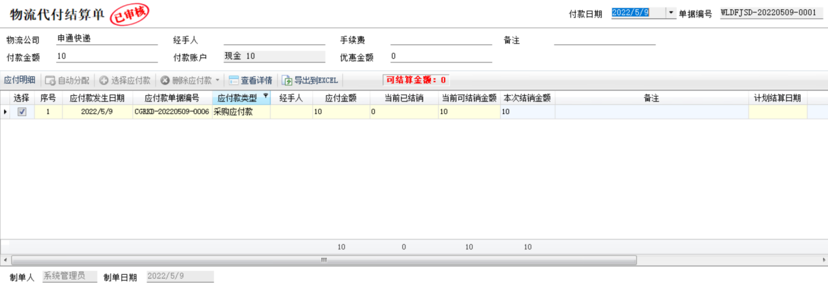
Task: Click the 自动分配 auto-allocate toolbar icon
Action: 50,81
